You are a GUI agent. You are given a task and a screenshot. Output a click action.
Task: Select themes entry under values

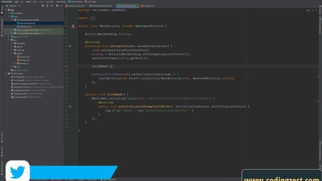pyautogui.click(x=23, y=63)
